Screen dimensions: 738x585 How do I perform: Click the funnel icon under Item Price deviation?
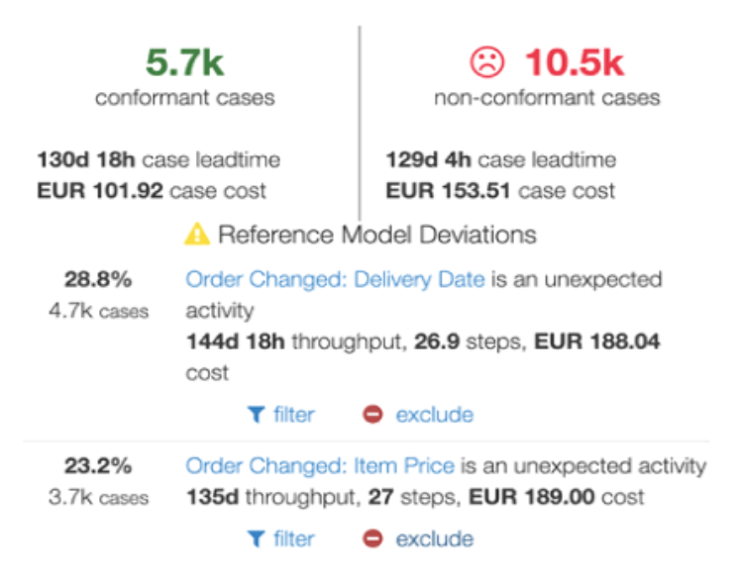[256, 538]
